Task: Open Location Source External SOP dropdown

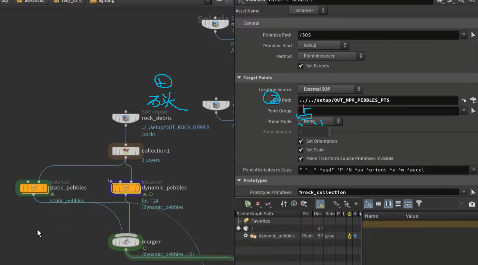Action: [330, 89]
